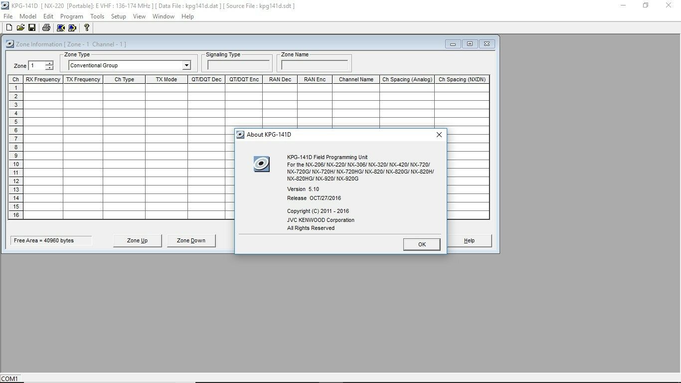Screen dimensions: 681x383
Task: Open the File menu
Action: click(x=8, y=16)
